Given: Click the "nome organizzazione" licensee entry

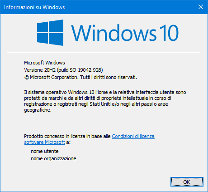Looking at the screenshot, I should click(x=53, y=158).
